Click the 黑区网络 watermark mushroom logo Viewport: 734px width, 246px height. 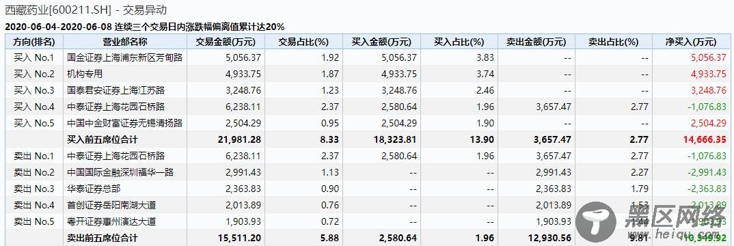(595, 221)
